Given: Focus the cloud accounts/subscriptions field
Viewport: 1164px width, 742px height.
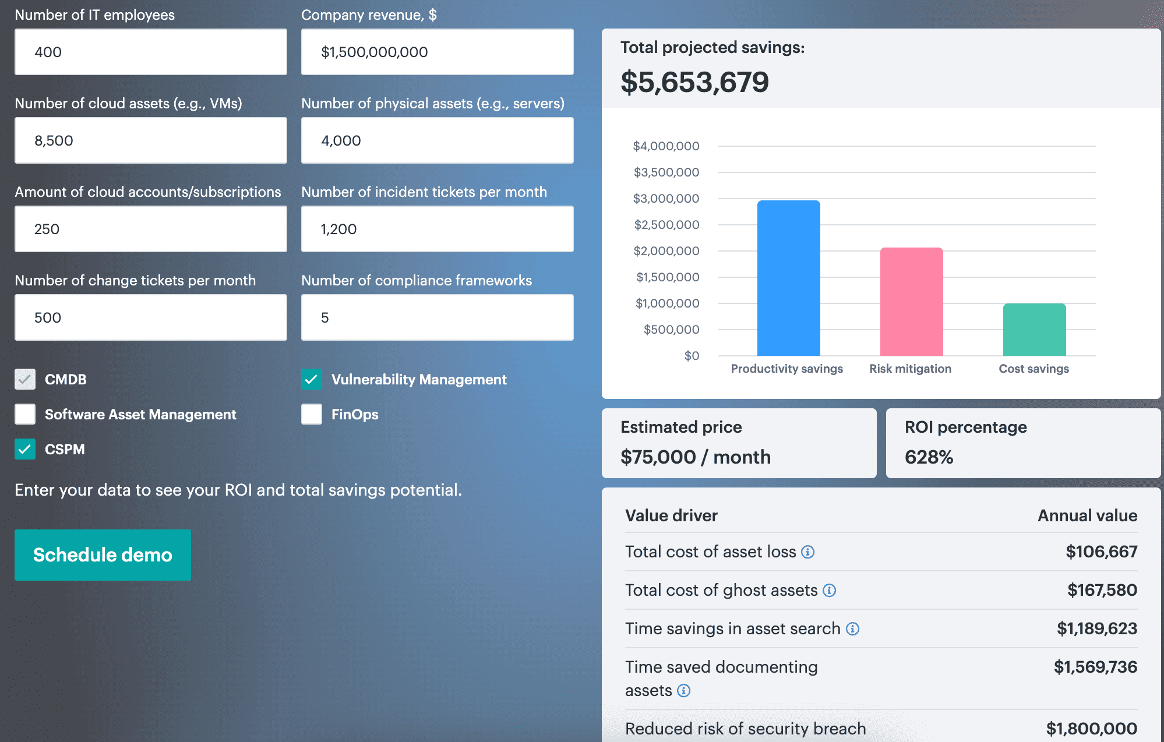Looking at the screenshot, I should pos(151,229).
